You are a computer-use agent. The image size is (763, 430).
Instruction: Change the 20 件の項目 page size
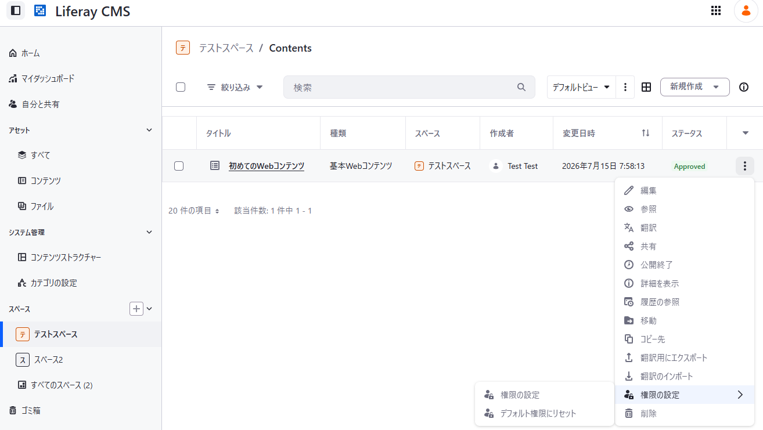pos(194,211)
